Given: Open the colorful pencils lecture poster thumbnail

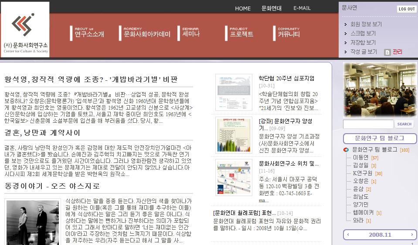Looking at the screenshot, I should (234, 135).
